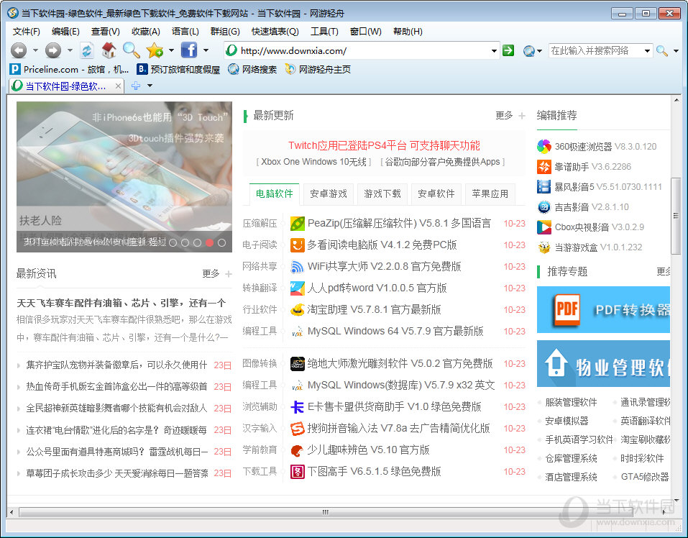Open the Priceline.com bookmark
Viewport: 688px width, 538px height.
click(70, 69)
